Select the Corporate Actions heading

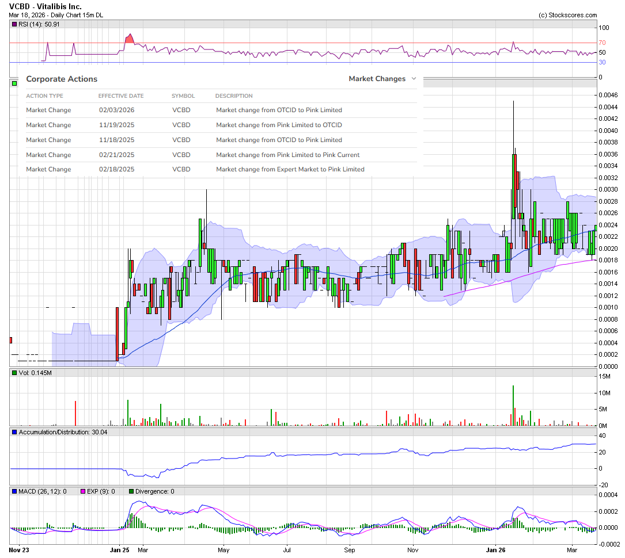(62, 79)
